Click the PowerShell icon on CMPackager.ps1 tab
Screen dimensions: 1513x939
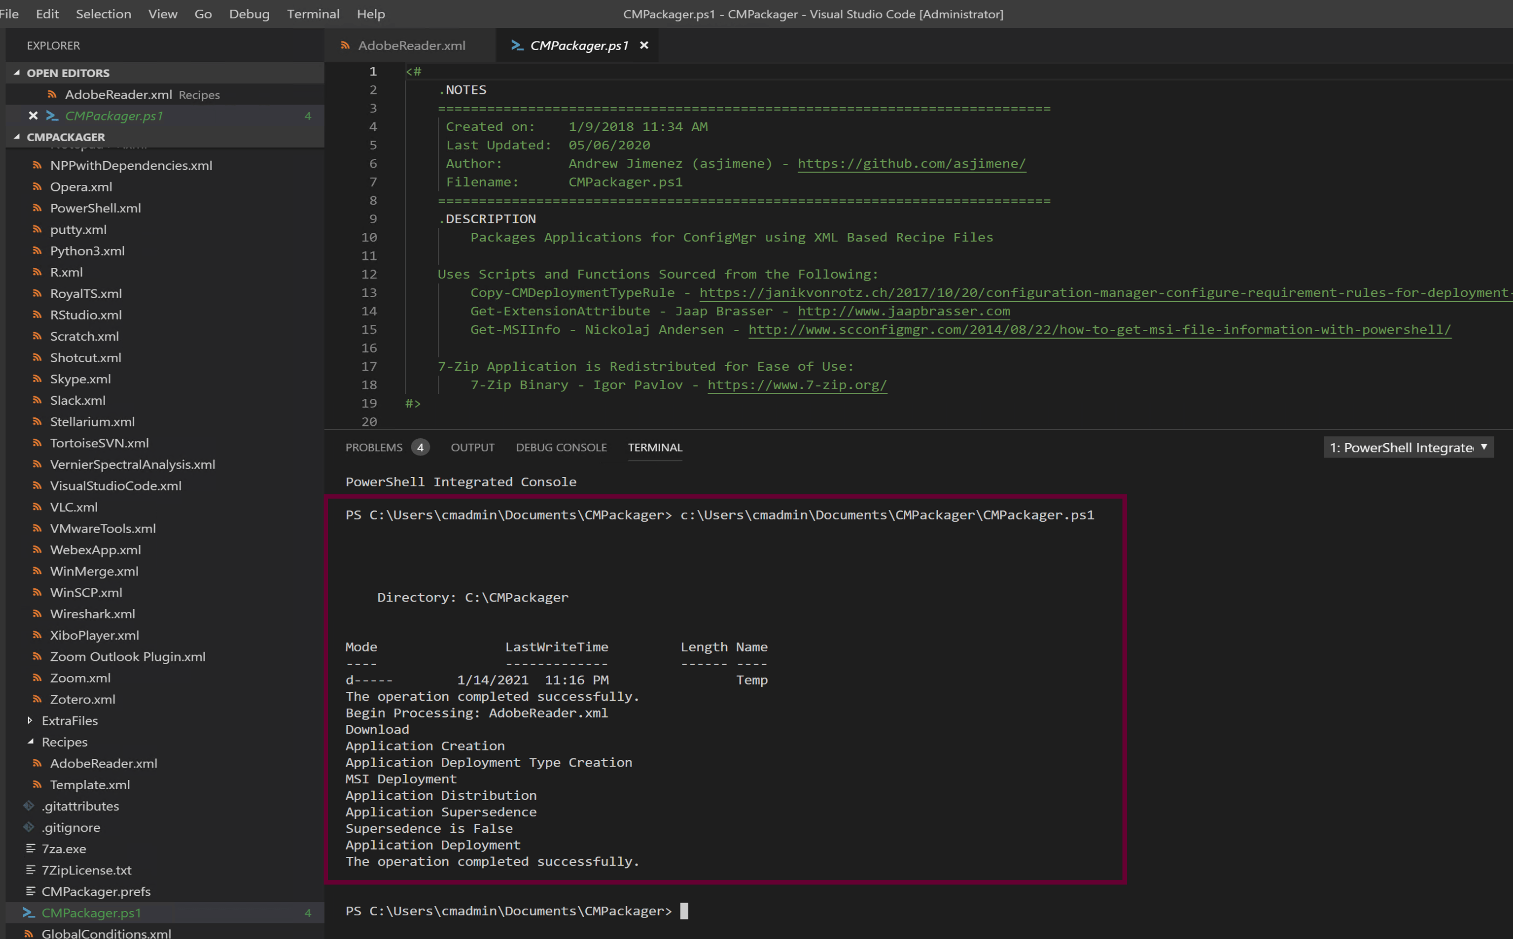pyautogui.click(x=516, y=45)
